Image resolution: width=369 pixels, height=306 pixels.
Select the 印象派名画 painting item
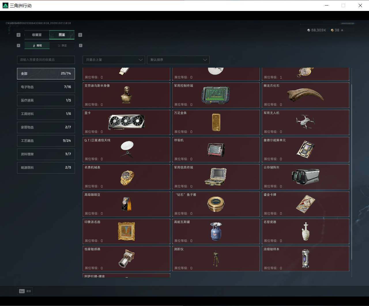point(126,231)
